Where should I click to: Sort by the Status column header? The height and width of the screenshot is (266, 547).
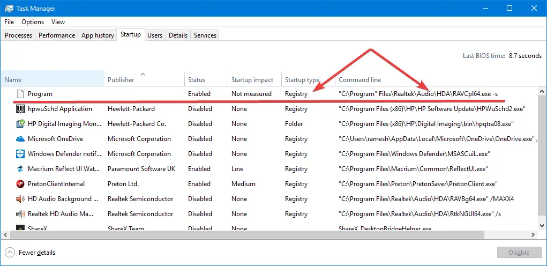click(x=206, y=78)
